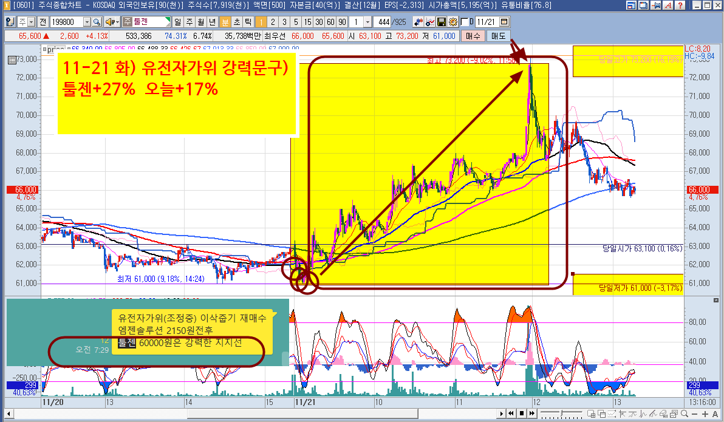Click the chart image copy icon
The image size is (724, 422).
click(x=673, y=413)
